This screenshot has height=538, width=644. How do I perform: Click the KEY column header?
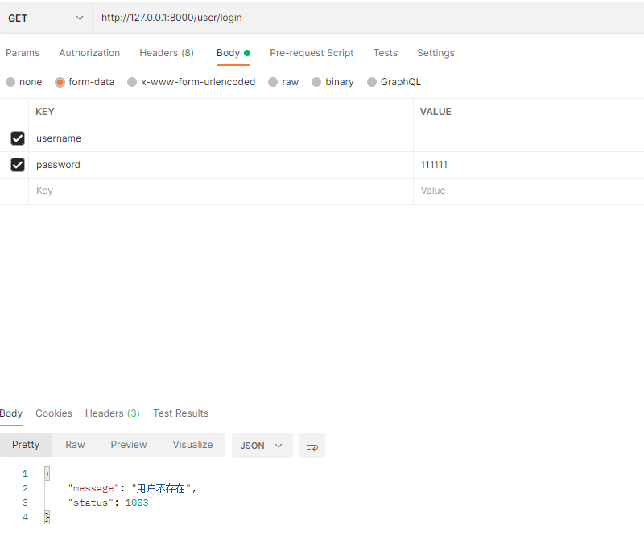coord(45,112)
